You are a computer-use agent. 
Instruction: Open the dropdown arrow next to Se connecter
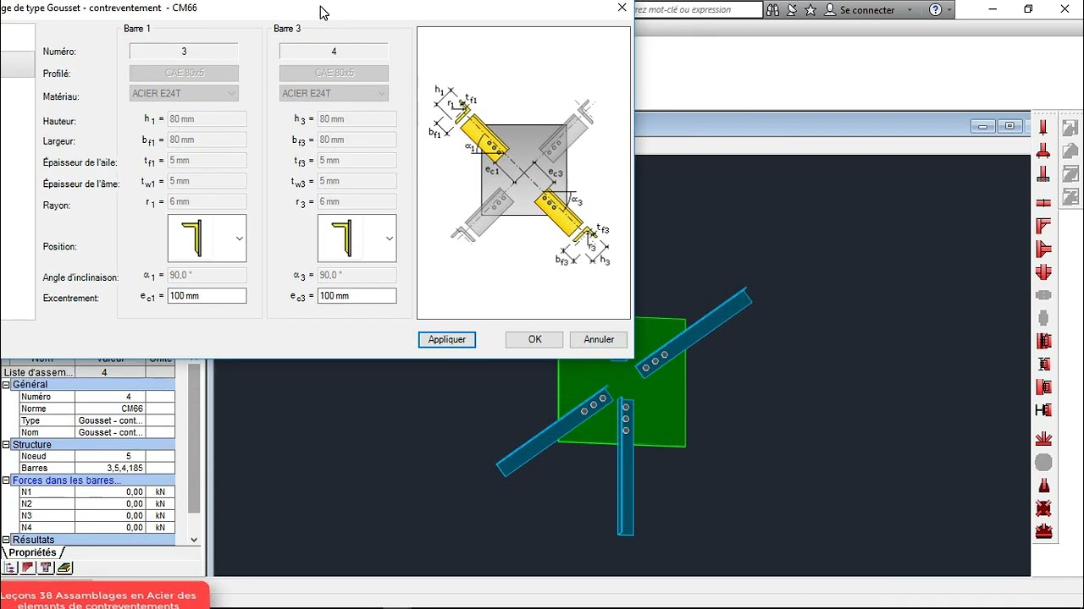click(910, 10)
